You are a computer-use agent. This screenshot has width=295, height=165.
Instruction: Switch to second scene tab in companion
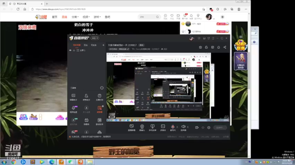(86, 45)
